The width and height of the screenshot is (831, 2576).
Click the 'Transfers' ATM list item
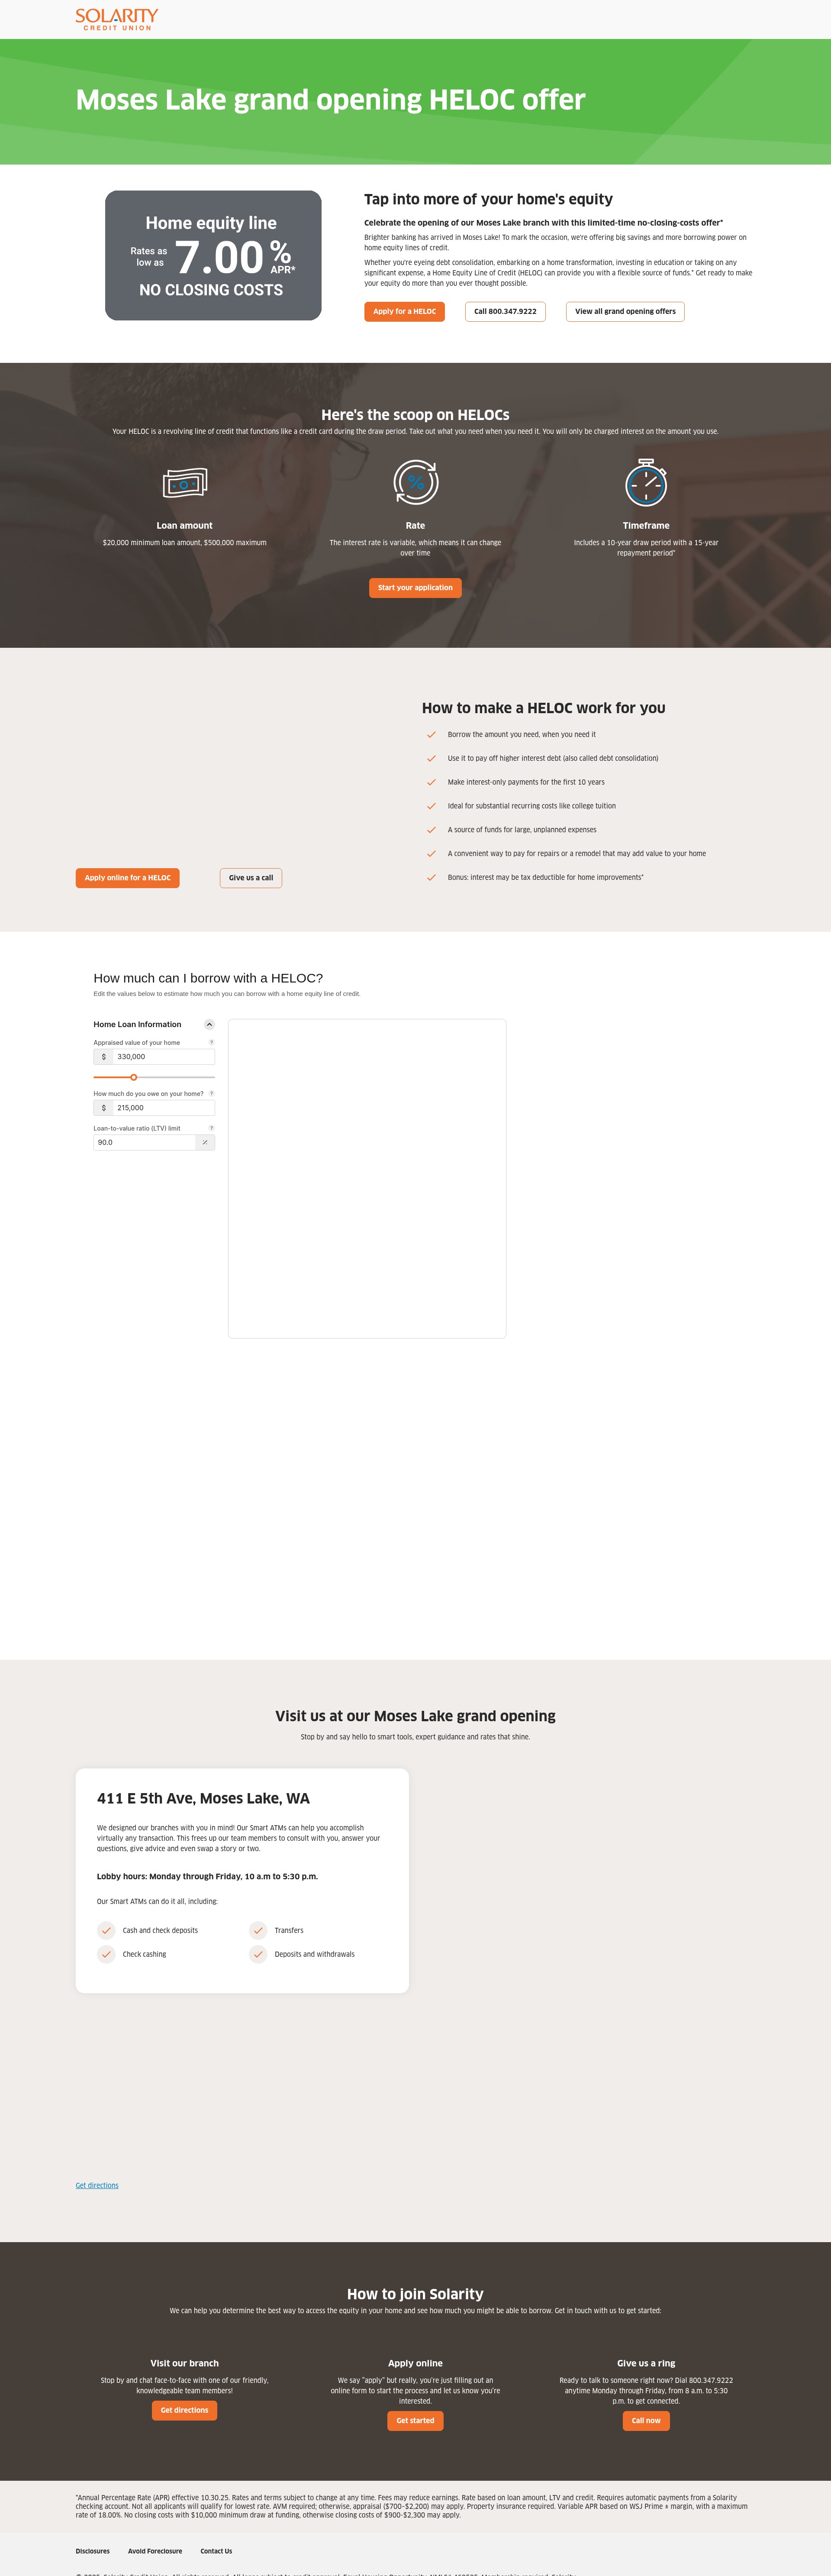point(289,1930)
